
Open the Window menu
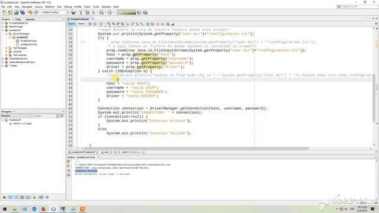click(106, 7)
